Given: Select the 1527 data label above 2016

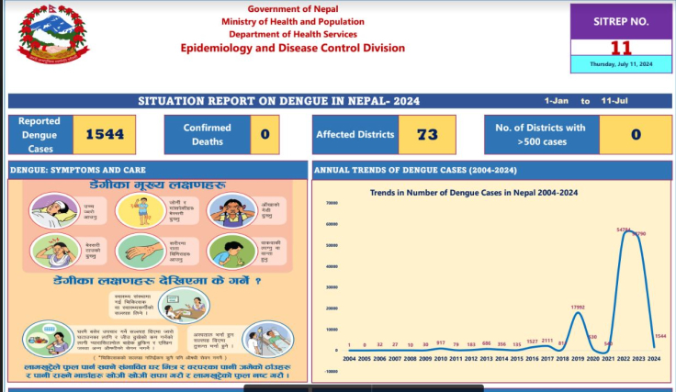Looking at the screenshot, I should pos(532,342).
